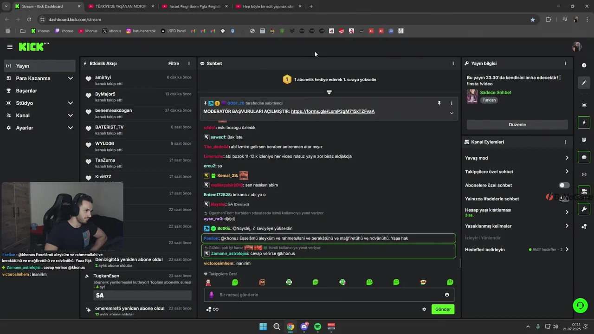
Task: Open the emoji picker in message box
Action: point(447,295)
